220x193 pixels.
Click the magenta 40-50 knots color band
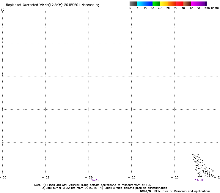tap(199, 4)
